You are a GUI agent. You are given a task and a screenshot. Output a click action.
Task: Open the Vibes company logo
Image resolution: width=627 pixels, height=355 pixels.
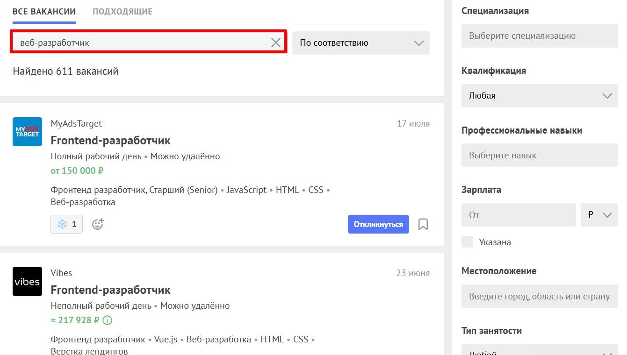[27, 282]
